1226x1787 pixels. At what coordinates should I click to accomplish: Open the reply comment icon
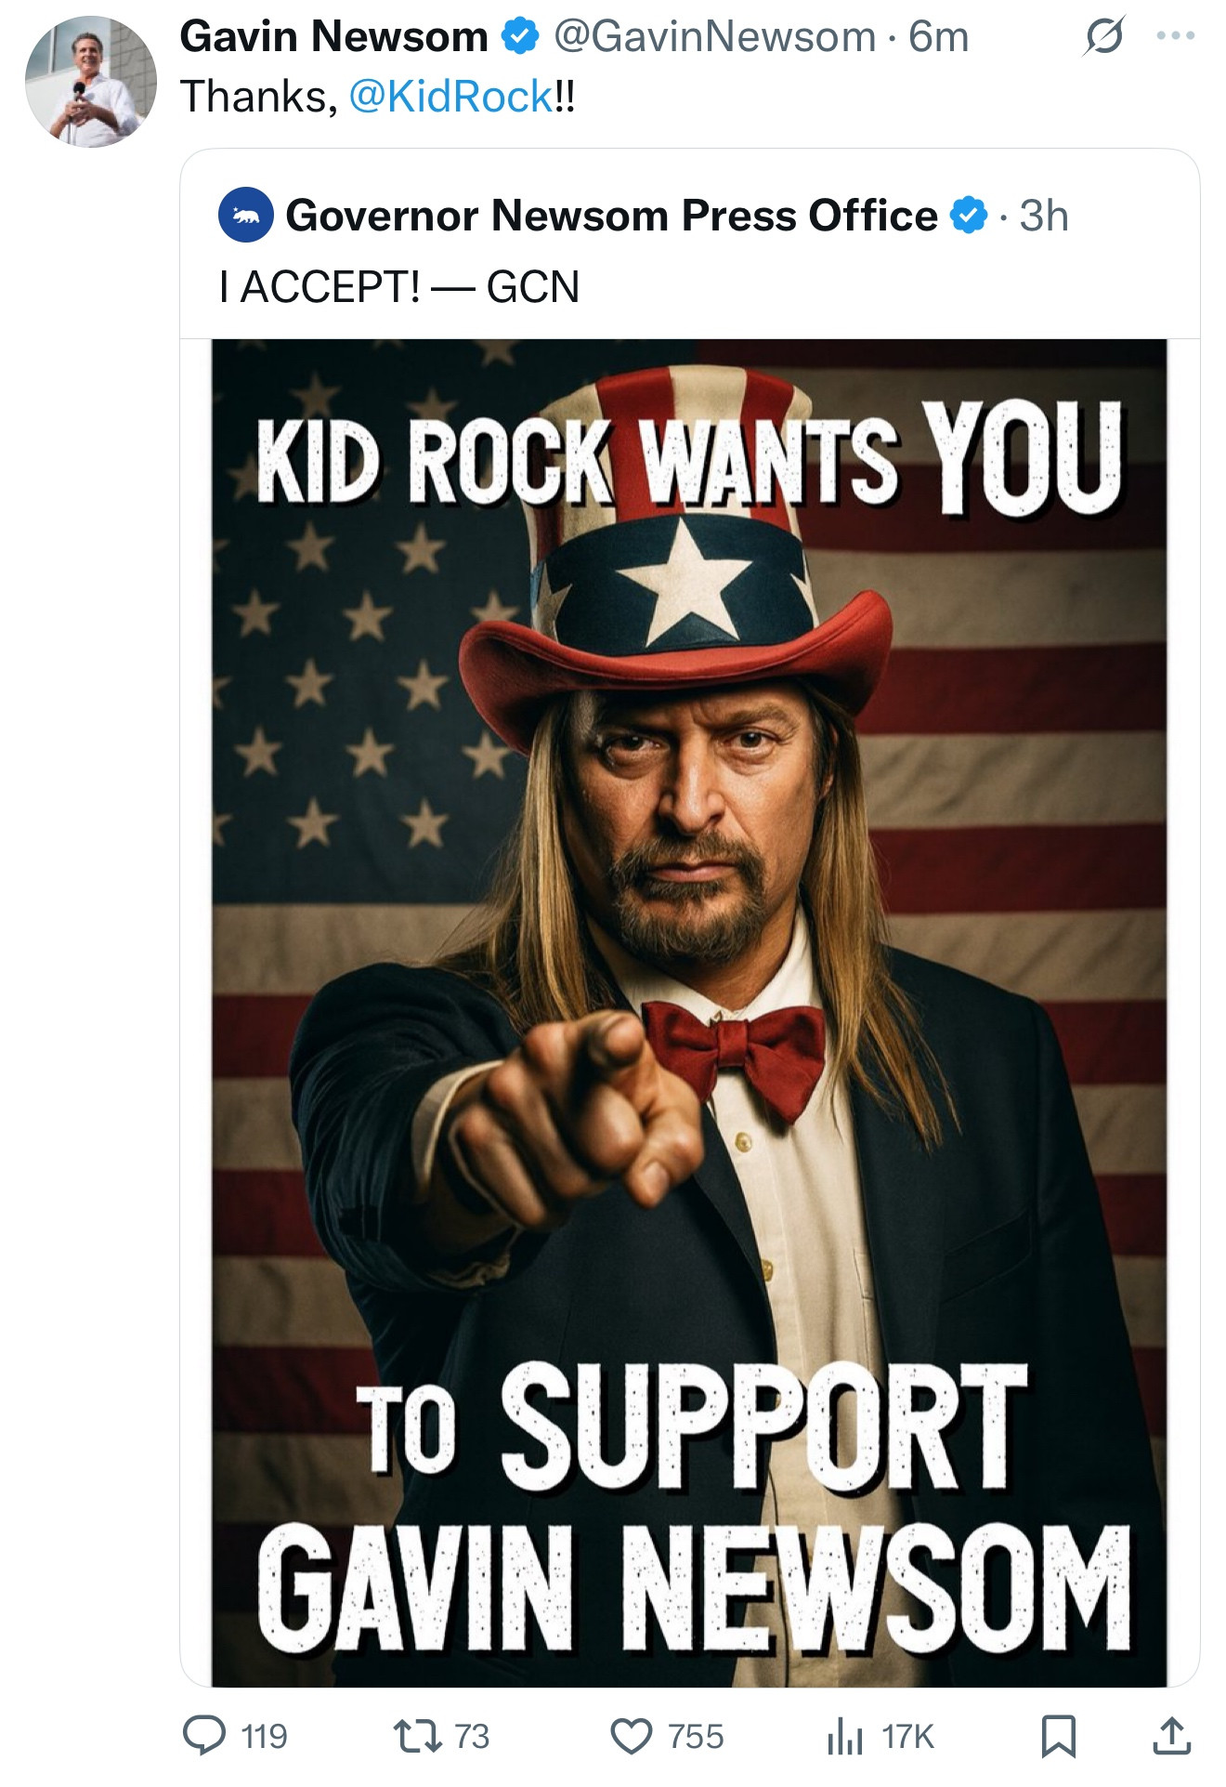(x=203, y=1736)
